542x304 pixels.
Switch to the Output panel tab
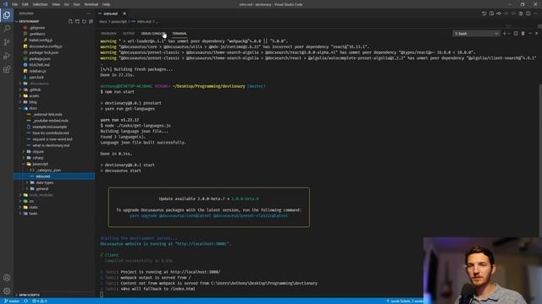coord(129,34)
